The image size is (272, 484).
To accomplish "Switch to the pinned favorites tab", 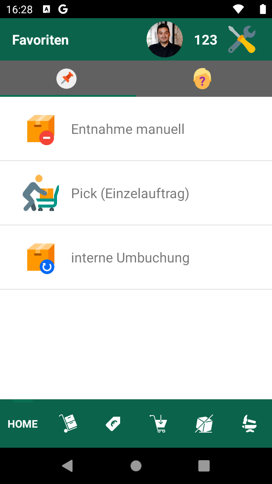I will (x=67, y=79).
